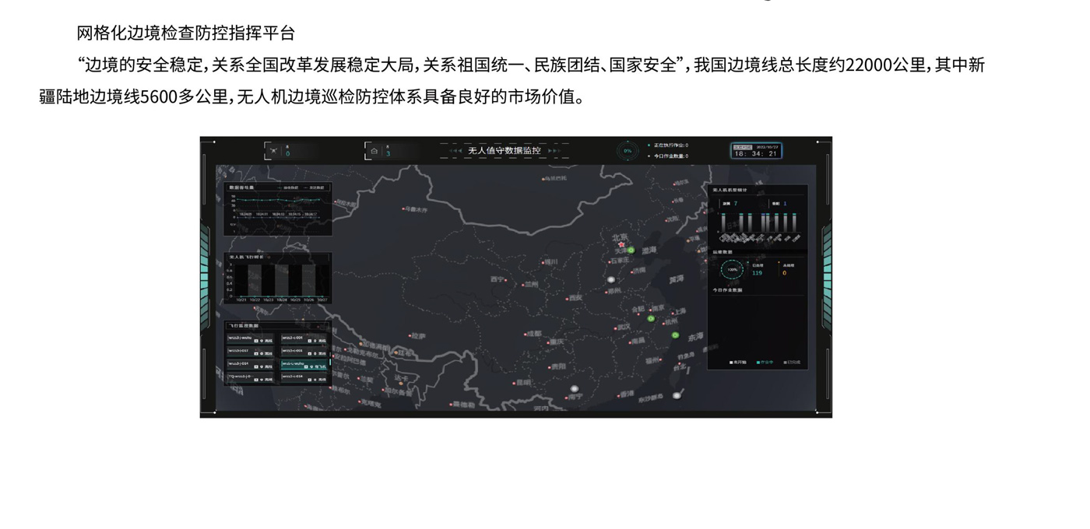Click the hangar house icon in top bar

coord(374,151)
